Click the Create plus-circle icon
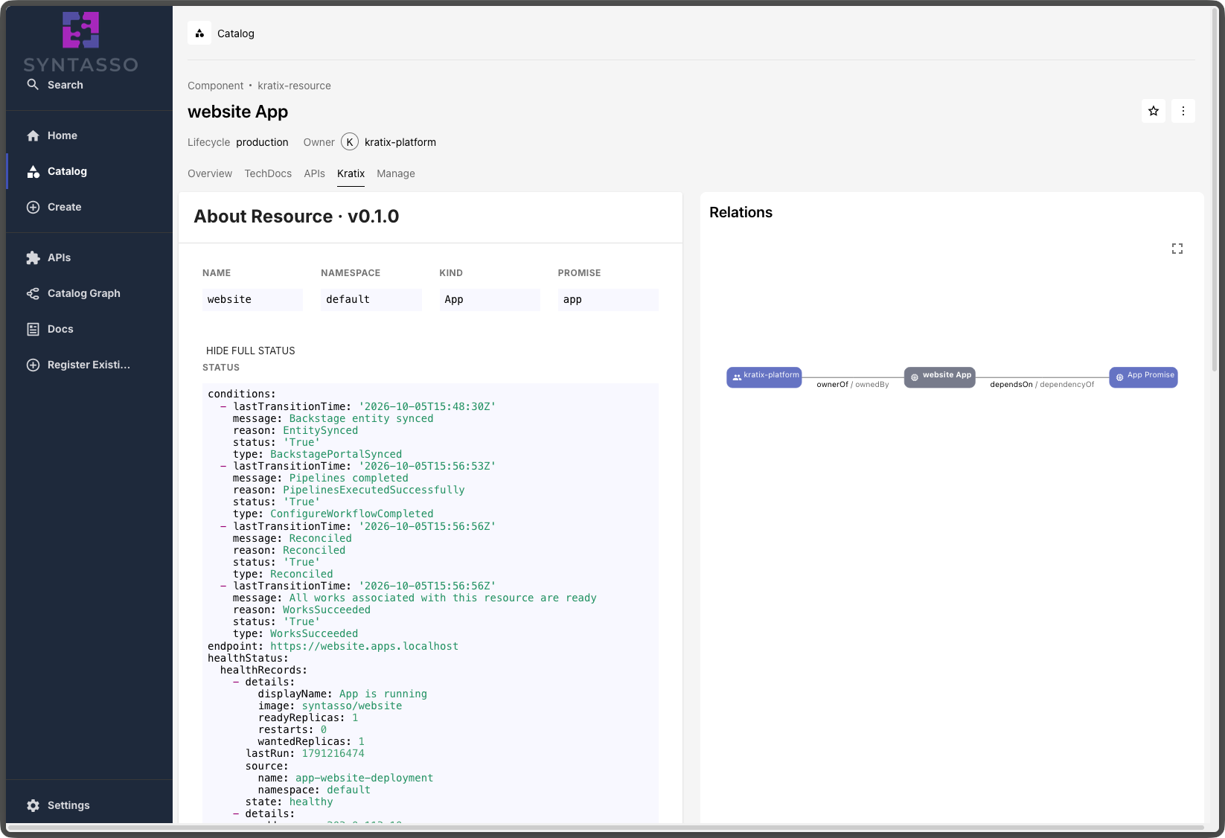This screenshot has height=838, width=1225. 33,207
